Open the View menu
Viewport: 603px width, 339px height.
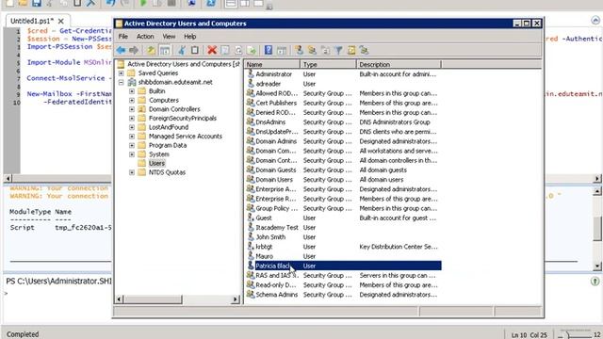coord(169,37)
